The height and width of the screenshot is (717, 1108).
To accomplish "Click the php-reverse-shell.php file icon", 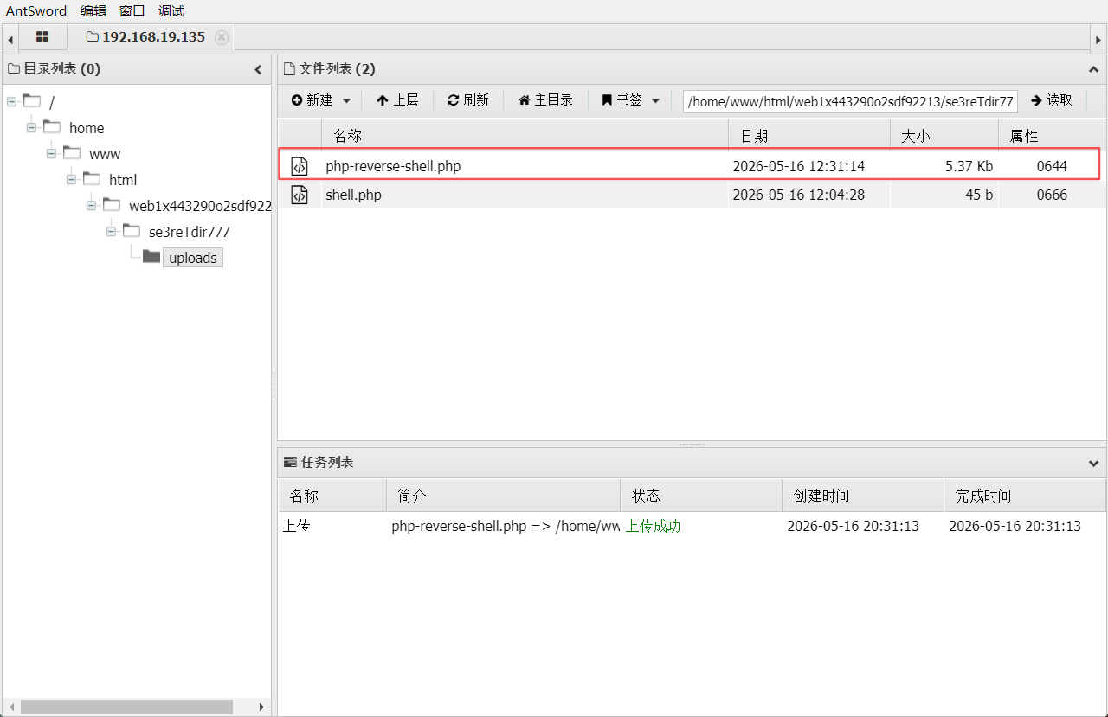I will click(300, 166).
